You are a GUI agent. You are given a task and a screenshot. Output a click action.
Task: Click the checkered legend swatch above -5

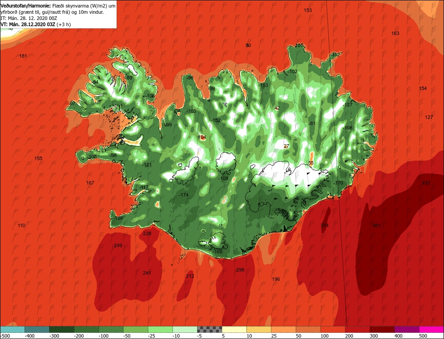210,329
